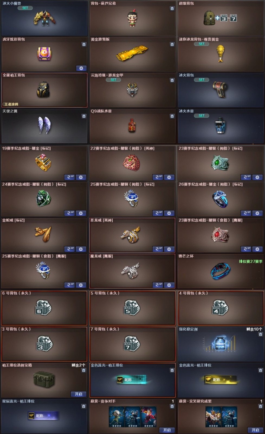Toggle SET badge on 冰火水壶

(x=201, y=116)
